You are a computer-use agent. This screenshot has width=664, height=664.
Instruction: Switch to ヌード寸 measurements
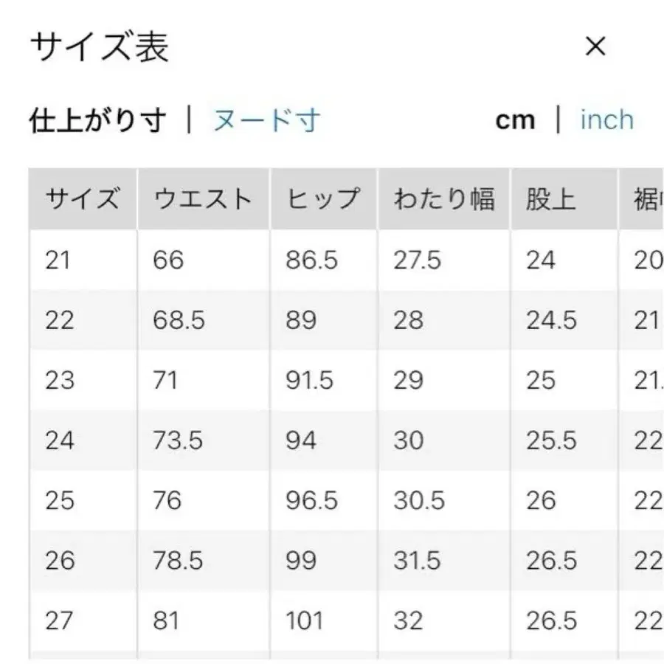pos(264,120)
